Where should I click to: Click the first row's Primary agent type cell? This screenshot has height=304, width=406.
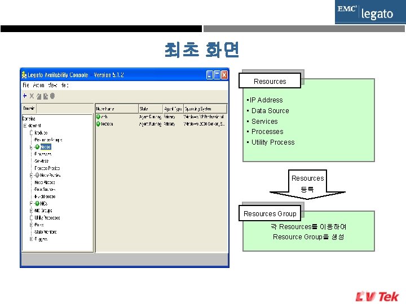[169, 117]
